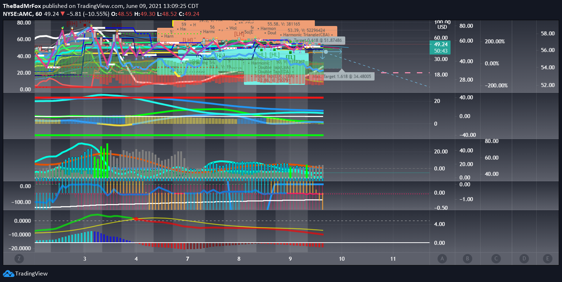
Task: Click date 3 on the time axis
Action: click(85, 259)
